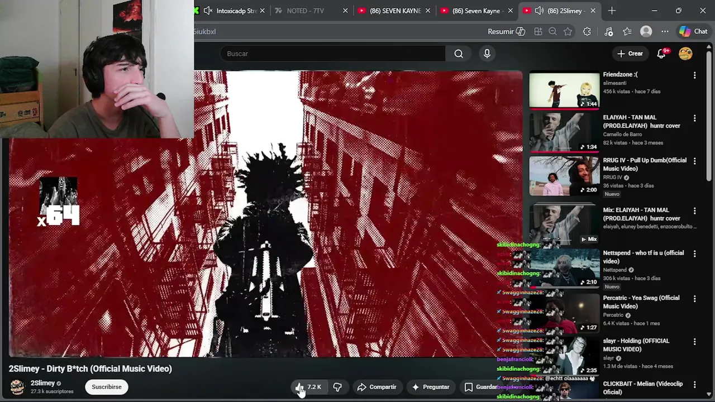Open options for ELAIYAH - TAN MAL 1:34 video
The height and width of the screenshot is (402, 715).
click(694, 118)
